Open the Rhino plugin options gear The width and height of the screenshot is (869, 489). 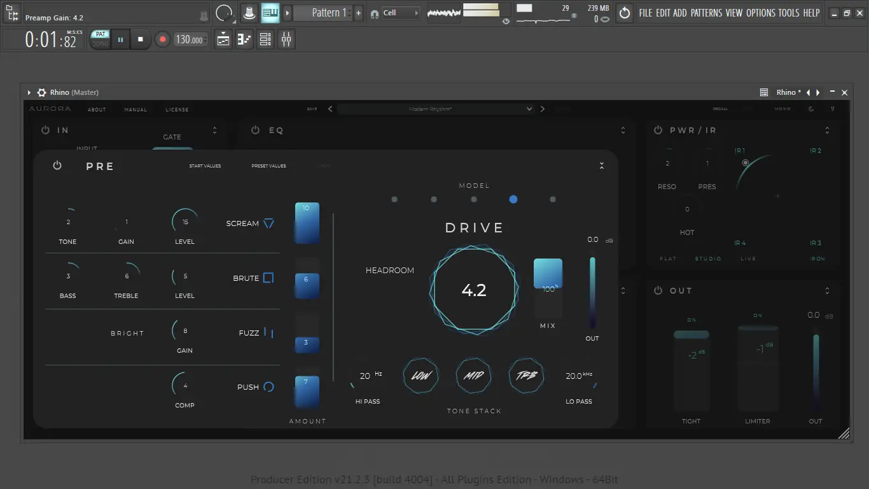pos(42,92)
